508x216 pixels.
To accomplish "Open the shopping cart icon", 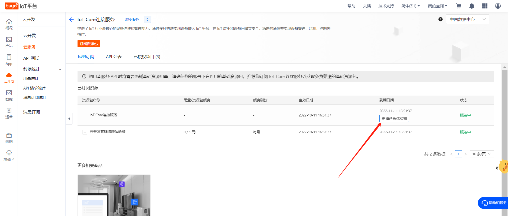I will (459, 6).
